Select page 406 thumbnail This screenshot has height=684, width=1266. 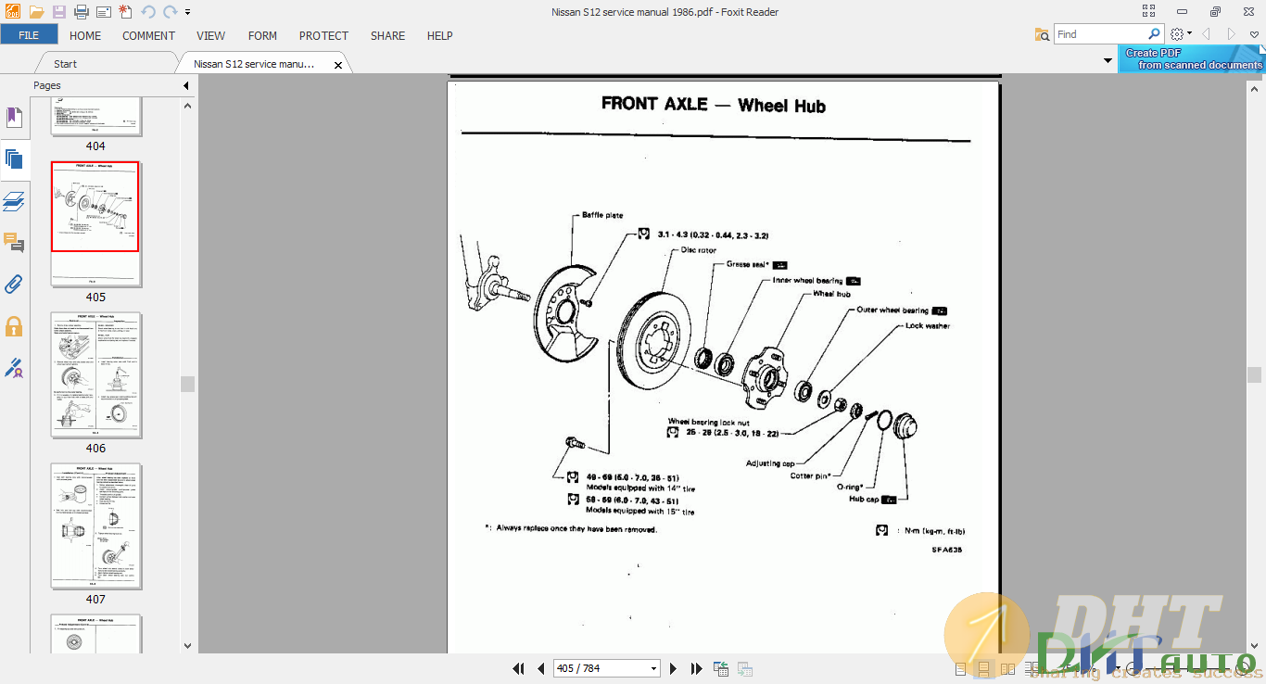(x=95, y=375)
